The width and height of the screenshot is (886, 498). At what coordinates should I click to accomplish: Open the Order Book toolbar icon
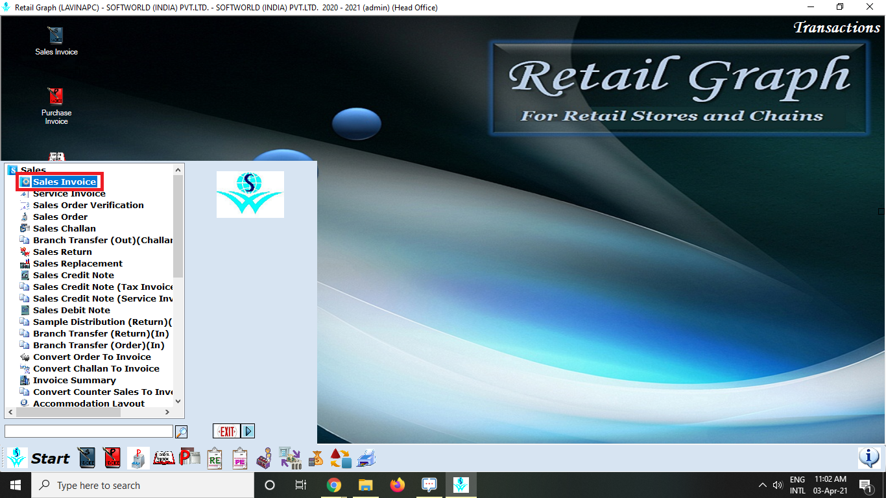(163, 458)
